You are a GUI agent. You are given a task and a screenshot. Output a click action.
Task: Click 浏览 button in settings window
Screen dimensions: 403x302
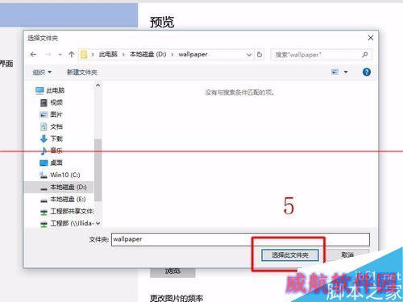[172, 271]
